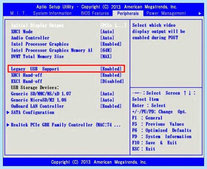
Task: Click the F1 General help entry
Action: (x=147, y=118)
